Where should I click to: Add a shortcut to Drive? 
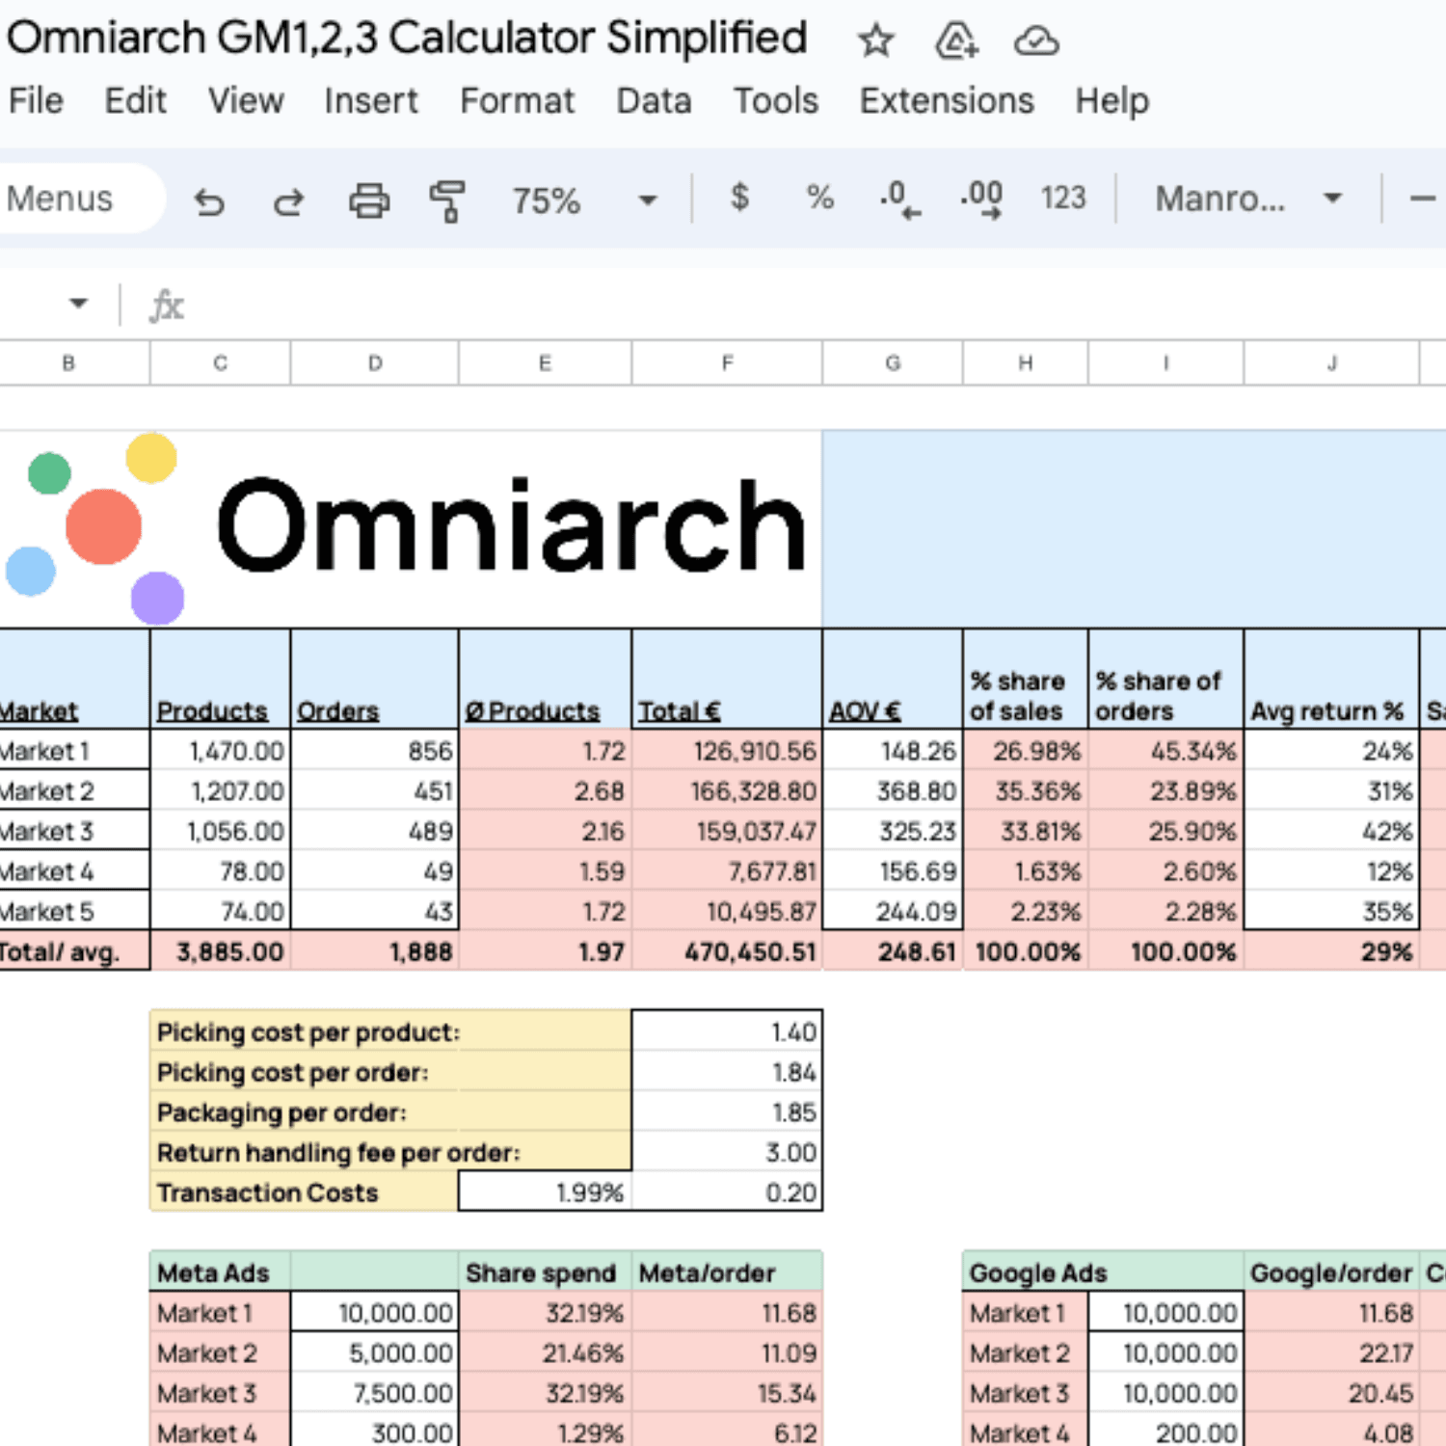coord(955,40)
